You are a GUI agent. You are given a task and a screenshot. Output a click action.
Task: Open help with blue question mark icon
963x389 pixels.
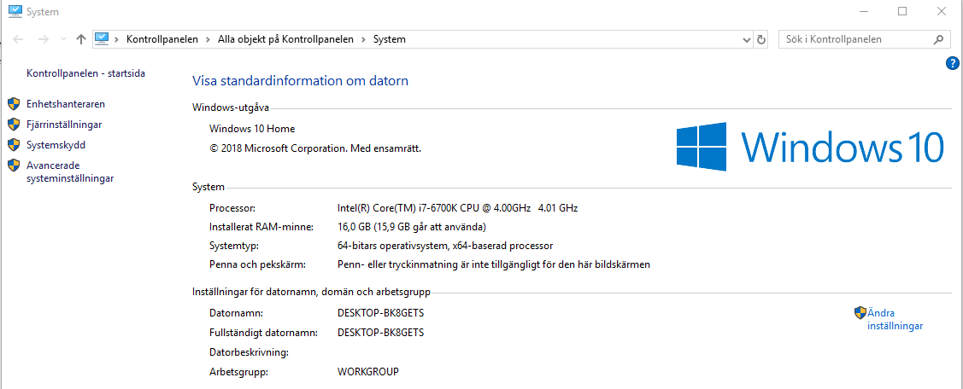coord(953,62)
